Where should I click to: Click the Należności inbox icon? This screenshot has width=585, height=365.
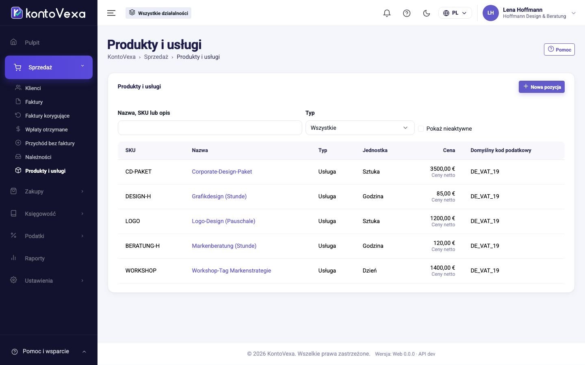tap(18, 157)
